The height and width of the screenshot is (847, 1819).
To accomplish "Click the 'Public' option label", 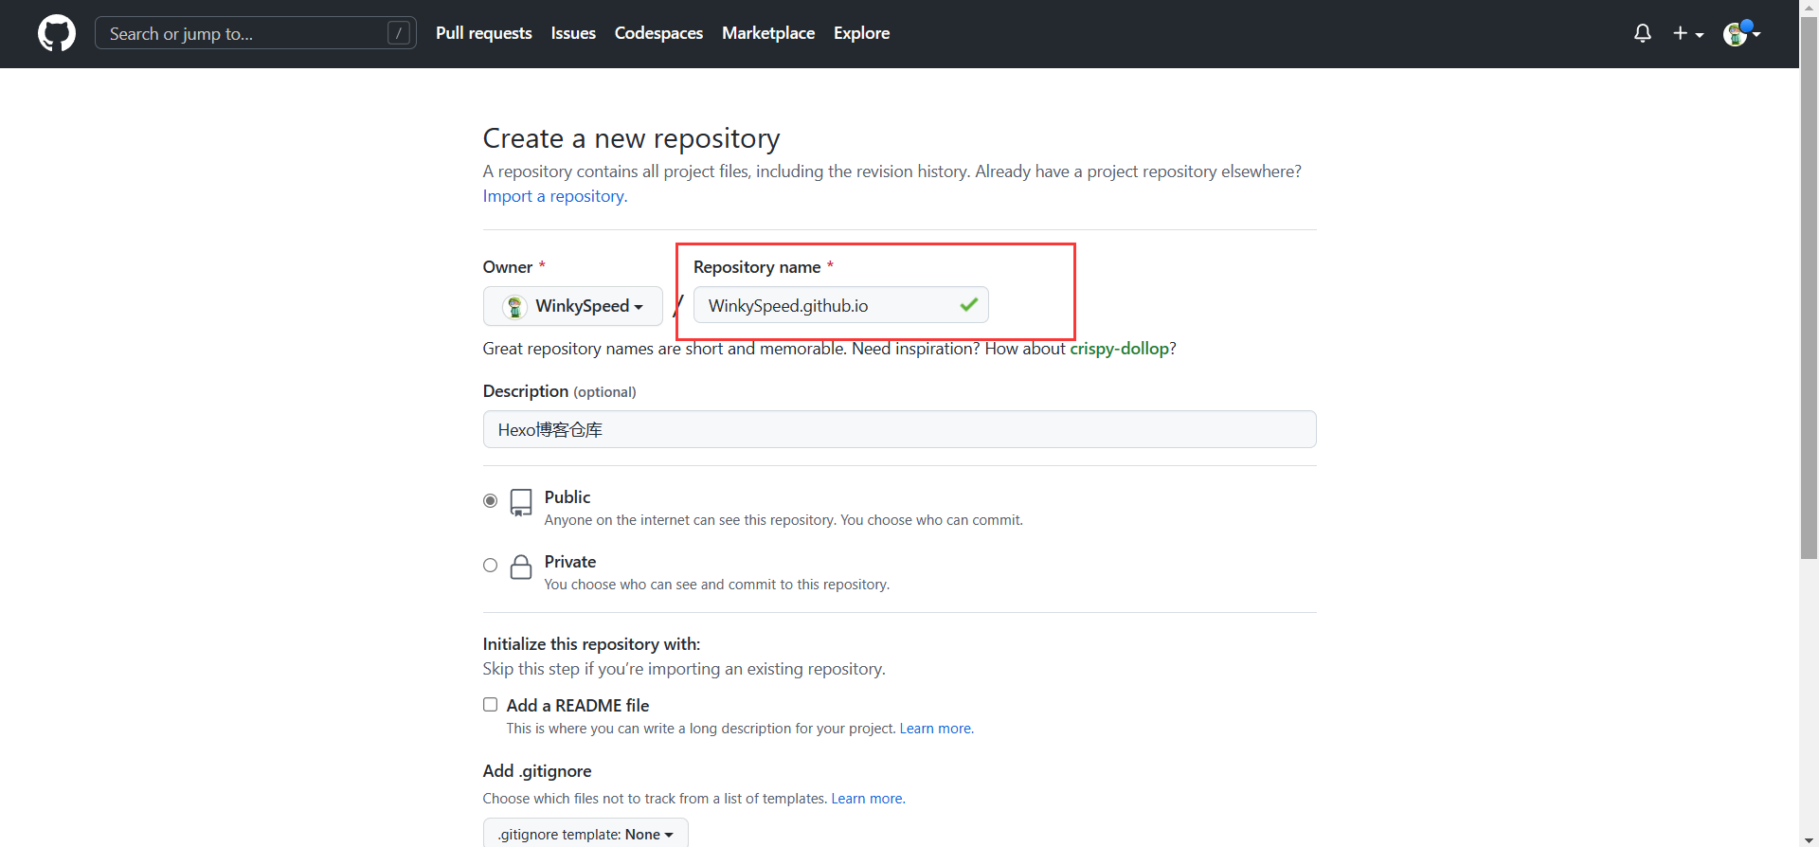I will click(x=567, y=497).
